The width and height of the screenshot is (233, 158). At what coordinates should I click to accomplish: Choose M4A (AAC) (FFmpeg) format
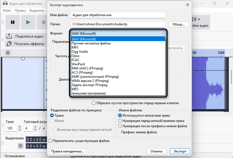[118, 68]
